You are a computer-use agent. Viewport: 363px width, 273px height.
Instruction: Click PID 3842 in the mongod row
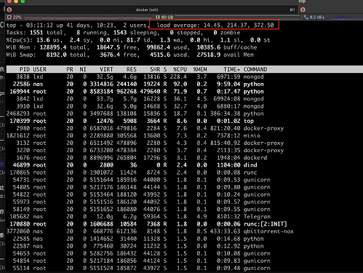(x=23, y=99)
